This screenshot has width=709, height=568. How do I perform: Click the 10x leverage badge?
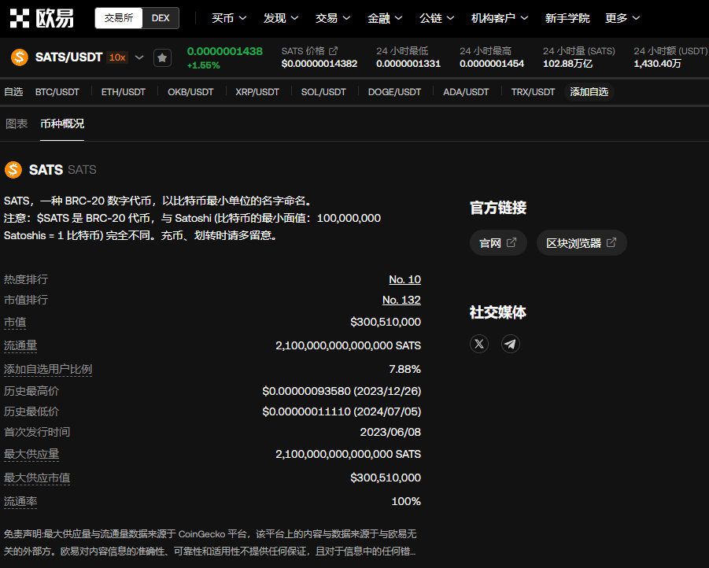click(x=117, y=57)
